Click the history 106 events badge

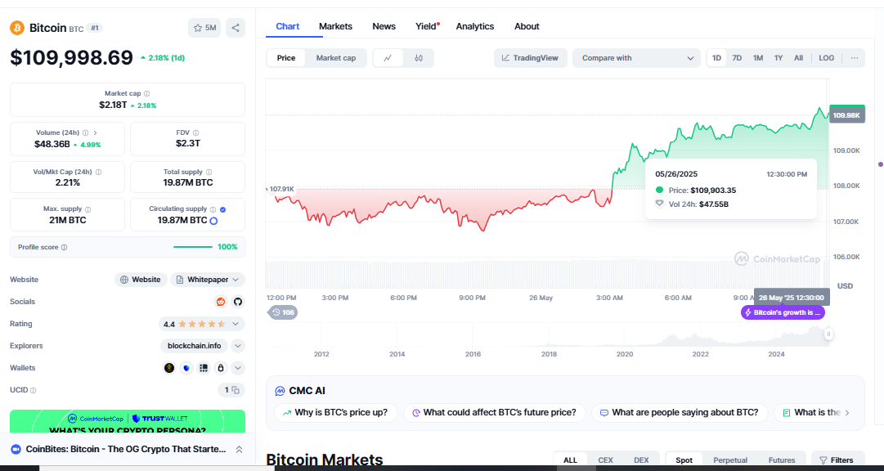click(283, 312)
